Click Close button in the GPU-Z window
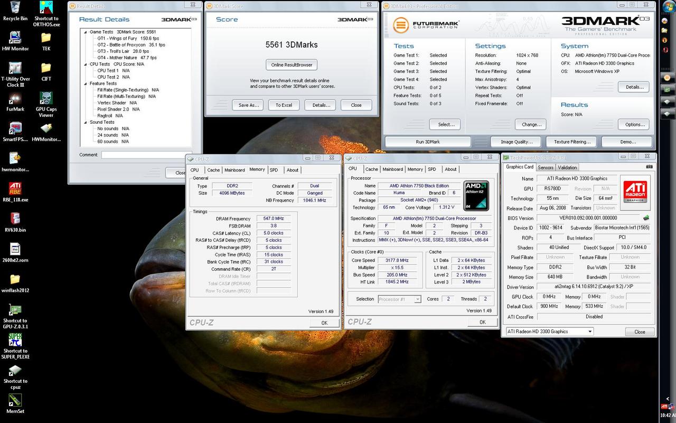676x423 pixels. [640, 332]
